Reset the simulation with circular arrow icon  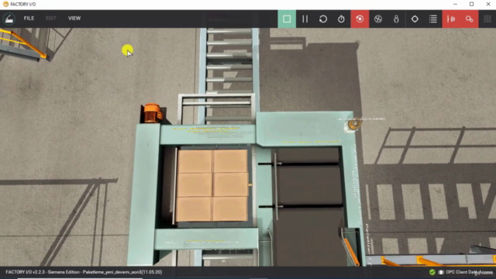coord(323,19)
